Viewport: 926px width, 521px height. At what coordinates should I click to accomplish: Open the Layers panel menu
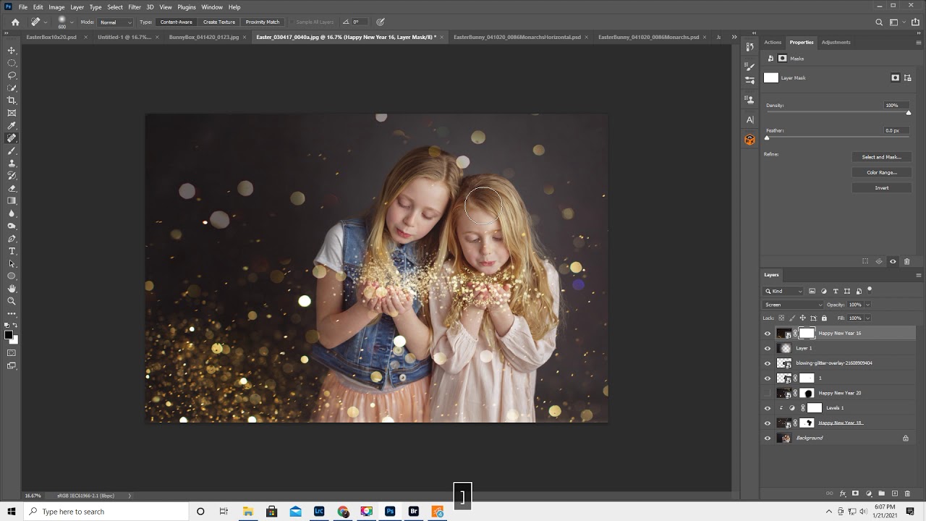pyautogui.click(x=919, y=275)
